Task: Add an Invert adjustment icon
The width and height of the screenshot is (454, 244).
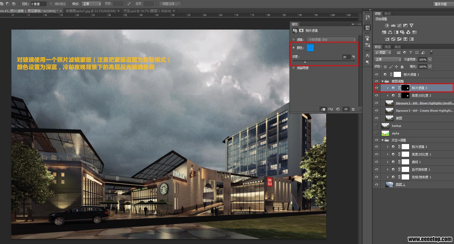Action: click(x=387, y=39)
